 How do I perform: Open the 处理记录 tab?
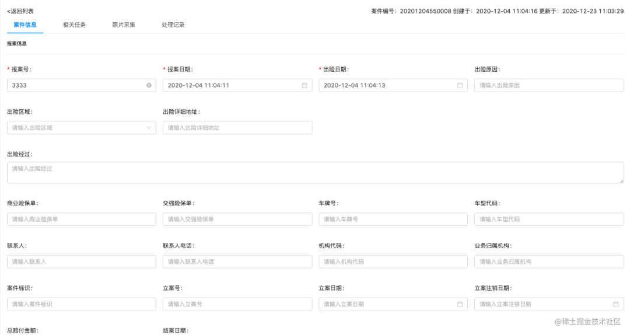173,25
